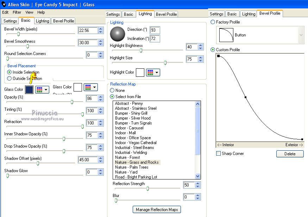Select the Outside Selection radio button
The height and width of the screenshot is (217, 308).
[x=9, y=78]
